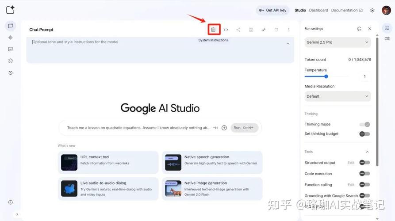Open URL context tool card
This screenshot has width=395, height=221.
[108, 162]
